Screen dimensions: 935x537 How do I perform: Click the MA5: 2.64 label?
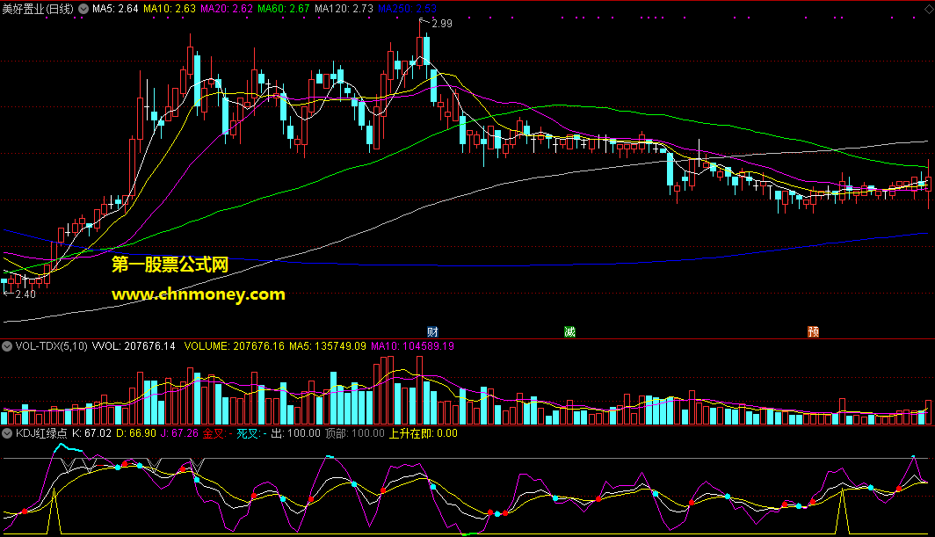pos(115,9)
